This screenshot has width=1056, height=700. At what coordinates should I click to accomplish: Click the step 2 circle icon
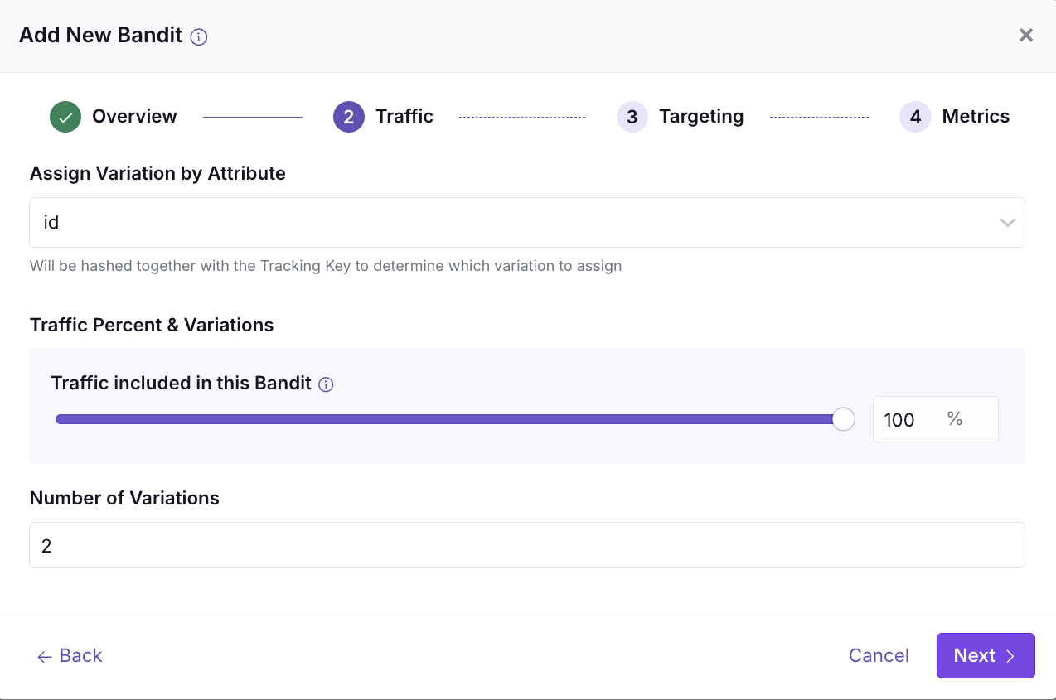click(x=349, y=117)
